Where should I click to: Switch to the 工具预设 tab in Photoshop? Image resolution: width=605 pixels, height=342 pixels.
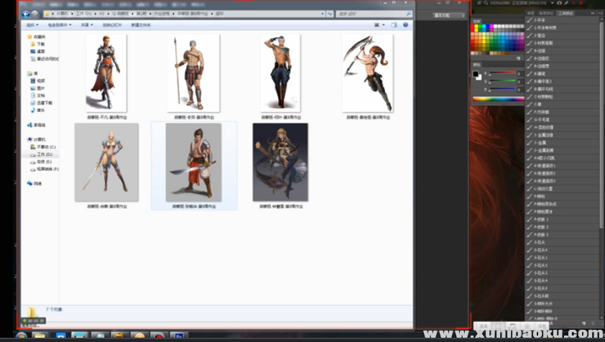point(586,13)
